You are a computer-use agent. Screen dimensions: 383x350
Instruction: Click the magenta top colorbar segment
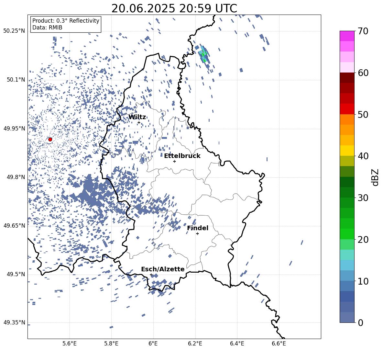pos(347,36)
